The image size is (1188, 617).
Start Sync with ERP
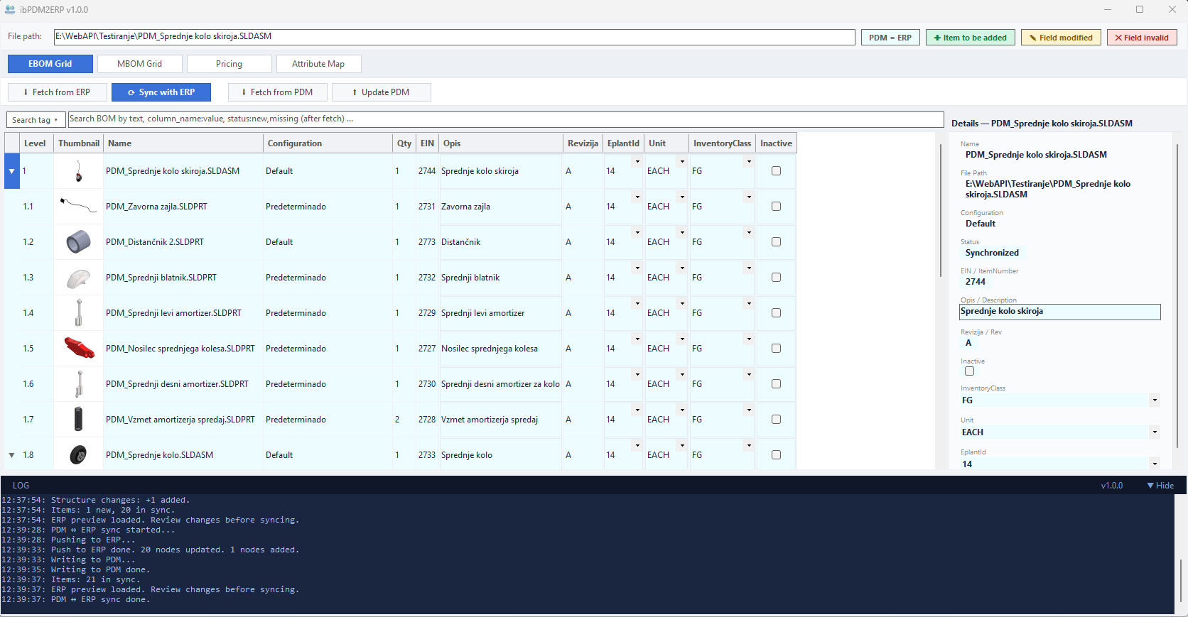pos(161,92)
